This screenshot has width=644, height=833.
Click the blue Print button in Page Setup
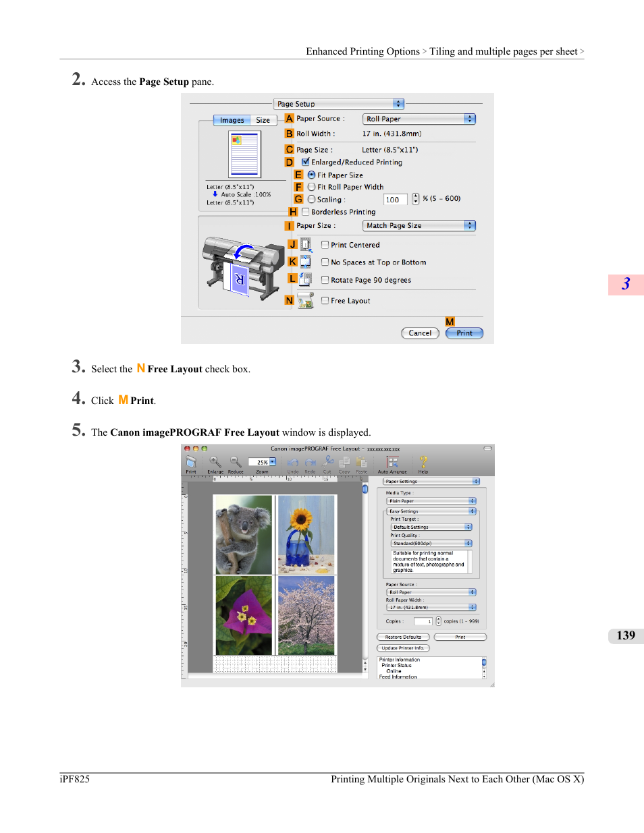click(464, 333)
